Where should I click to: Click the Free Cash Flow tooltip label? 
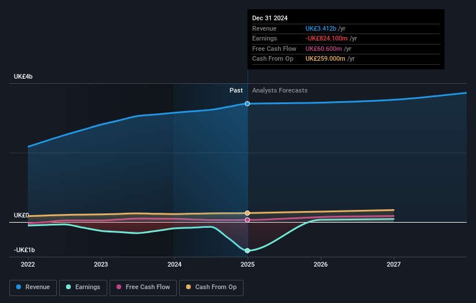[x=274, y=49]
